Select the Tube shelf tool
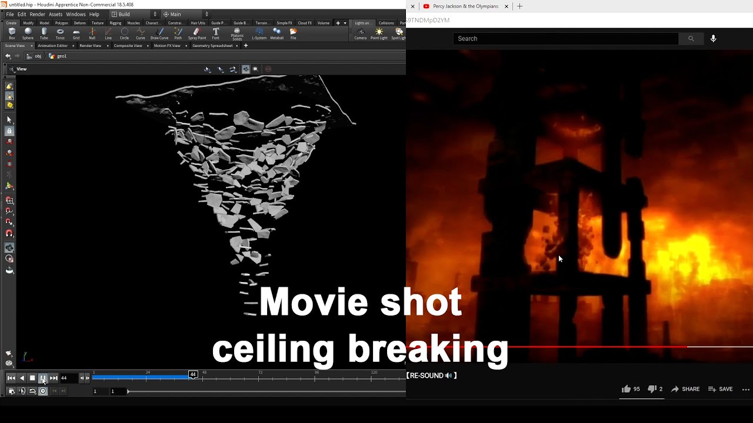The width and height of the screenshot is (753, 423). (44, 33)
